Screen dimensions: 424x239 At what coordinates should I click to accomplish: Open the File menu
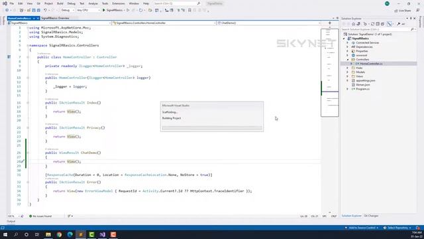coord(12,3)
